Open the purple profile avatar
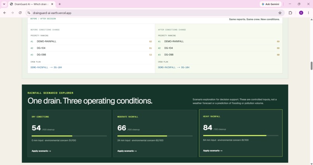 [301, 13]
